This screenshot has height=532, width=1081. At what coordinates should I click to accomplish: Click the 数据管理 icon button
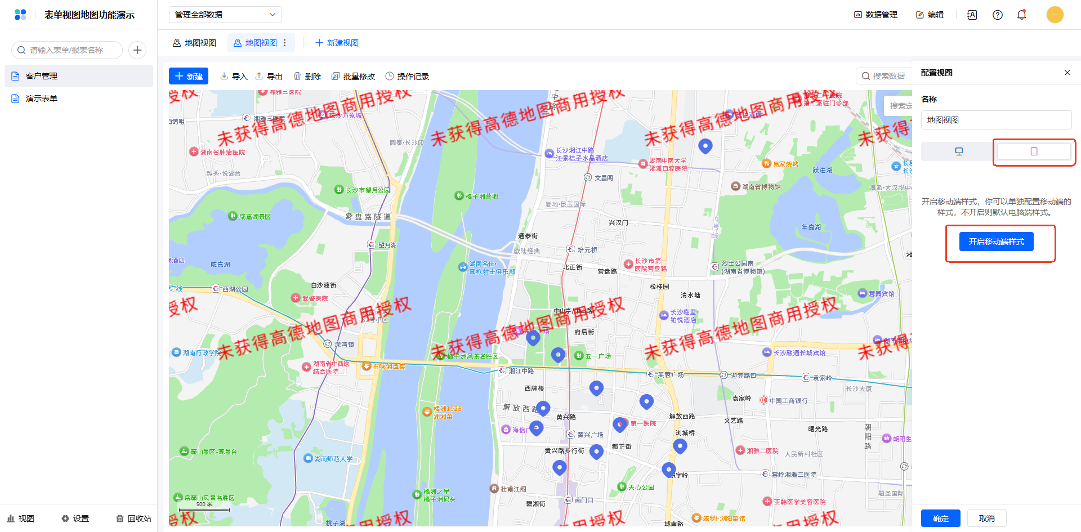point(875,15)
